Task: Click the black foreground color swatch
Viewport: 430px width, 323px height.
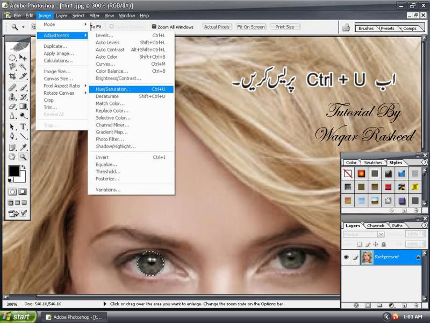Action: [14, 172]
